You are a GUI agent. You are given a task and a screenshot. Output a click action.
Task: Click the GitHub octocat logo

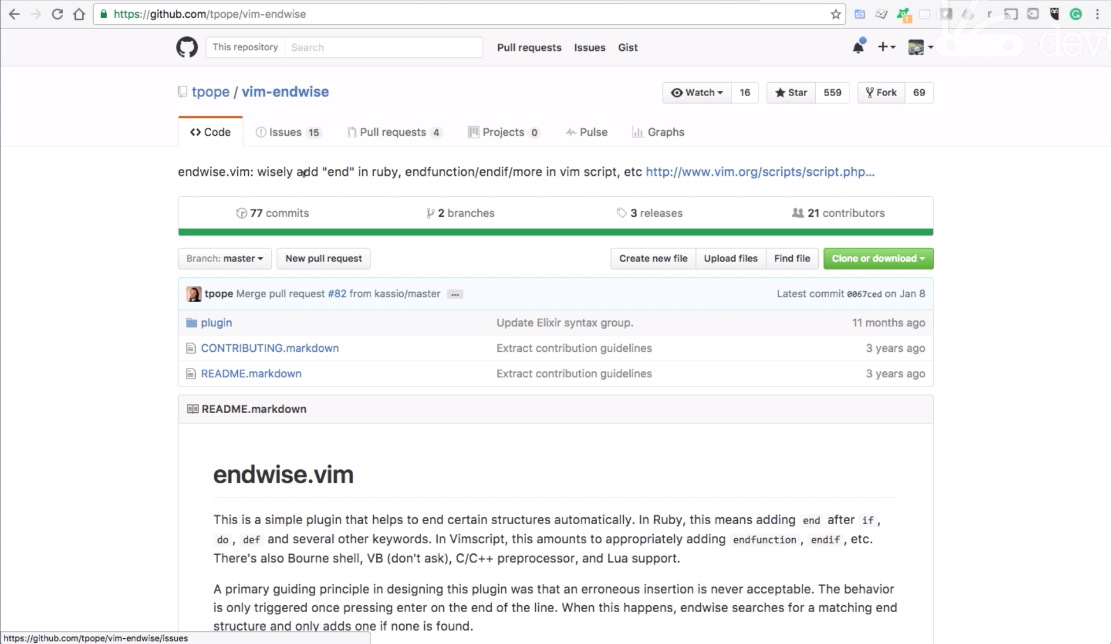coord(187,47)
